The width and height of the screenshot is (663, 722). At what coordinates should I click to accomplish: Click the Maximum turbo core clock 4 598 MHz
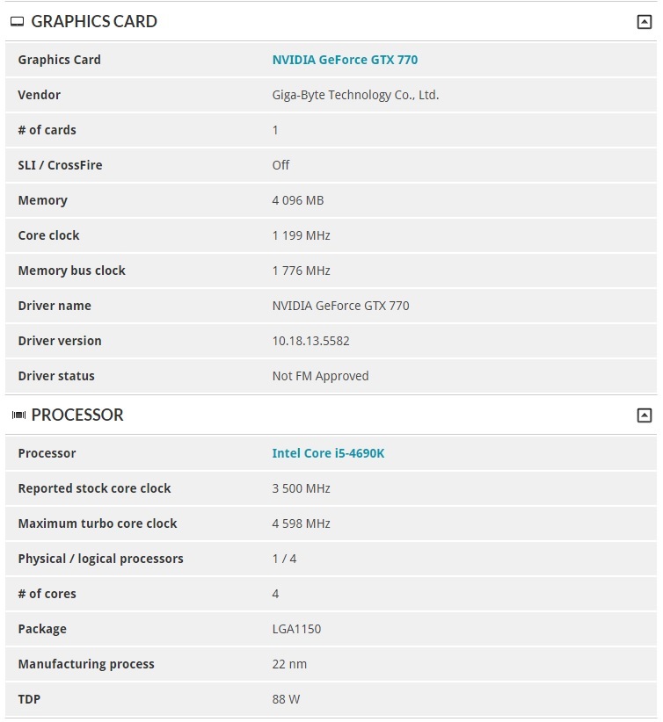[301, 523]
